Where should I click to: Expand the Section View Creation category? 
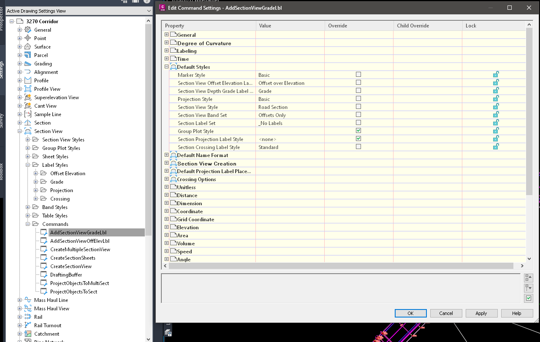166,163
